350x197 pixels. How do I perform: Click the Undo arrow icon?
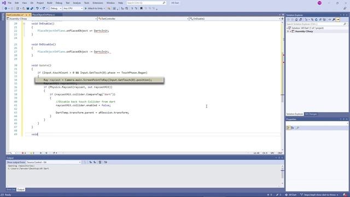click(37, 8)
